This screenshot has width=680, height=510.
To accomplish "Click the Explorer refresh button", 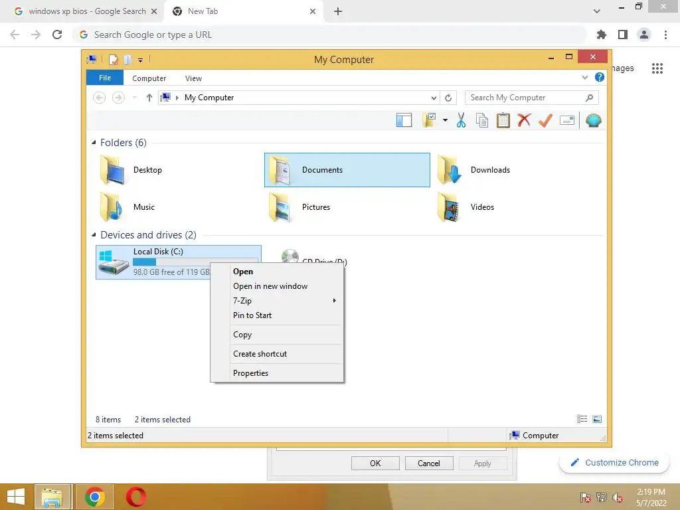I will point(448,98).
